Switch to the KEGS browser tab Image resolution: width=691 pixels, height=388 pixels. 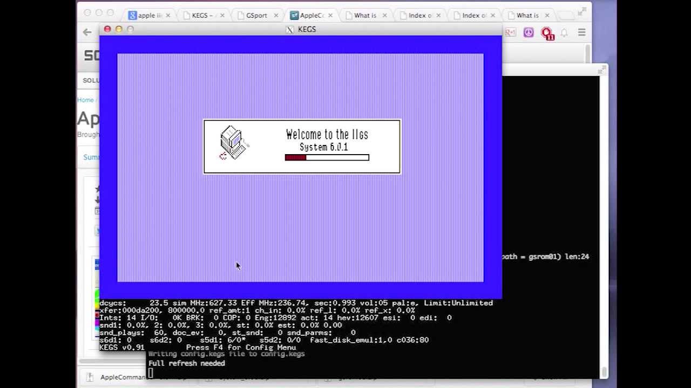(202, 15)
